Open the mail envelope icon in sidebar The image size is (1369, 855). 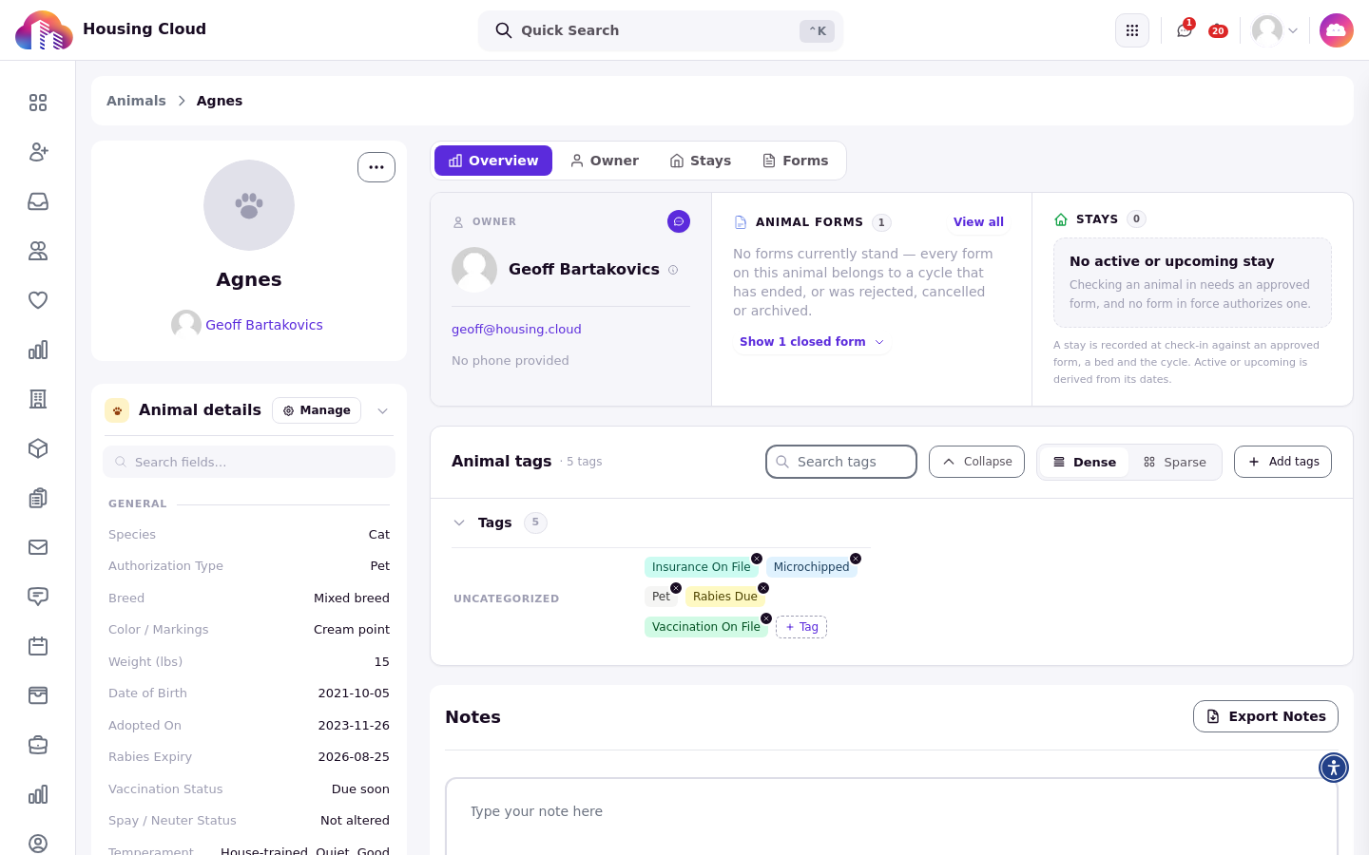tap(38, 547)
